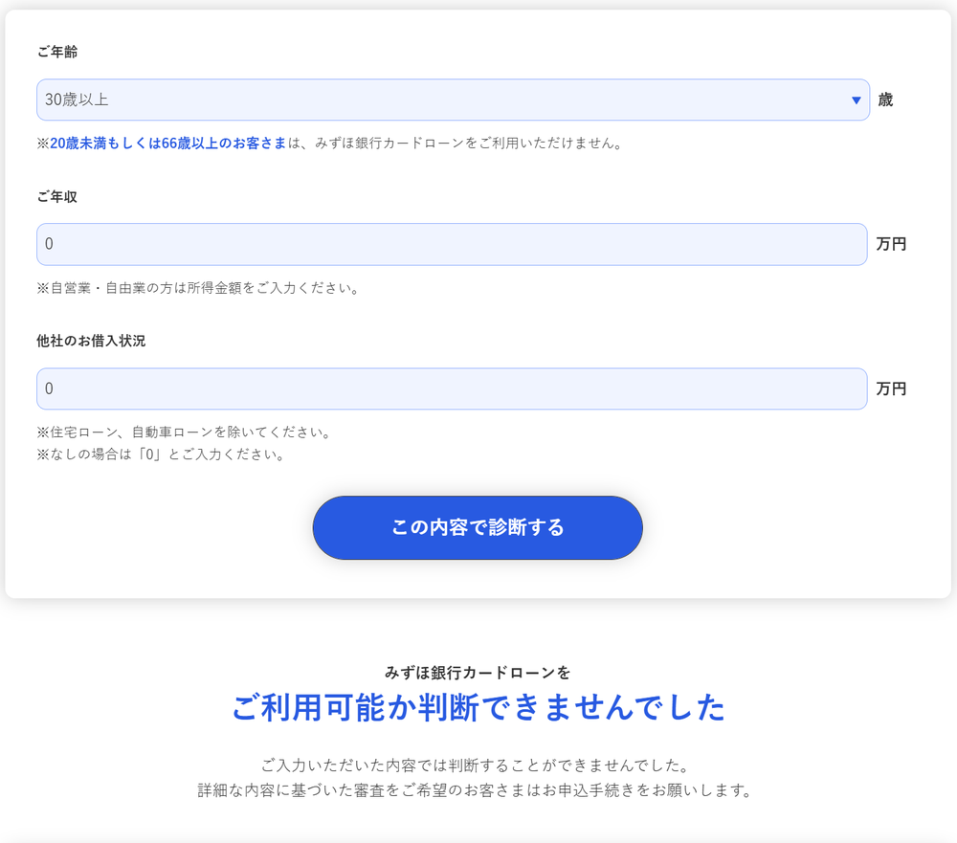Click the 他社のお借入状況 label

tap(91, 341)
